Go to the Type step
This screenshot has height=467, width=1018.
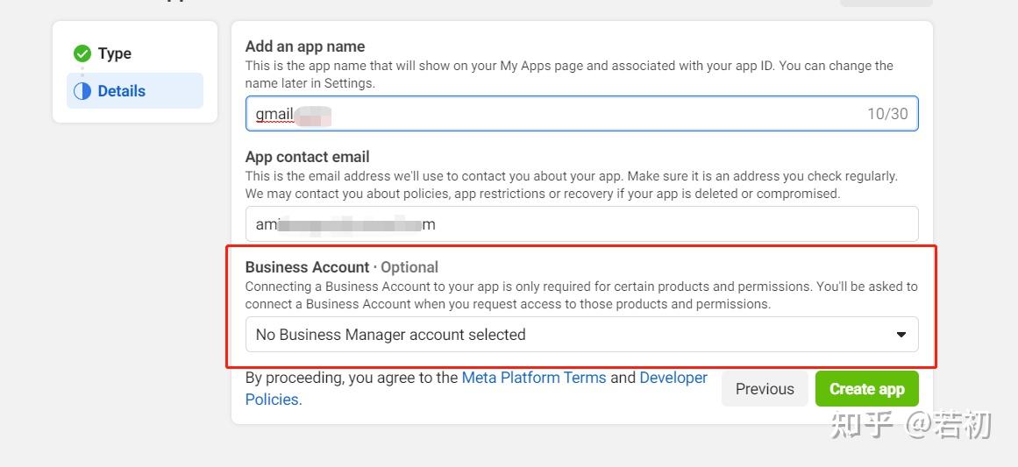click(114, 53)
